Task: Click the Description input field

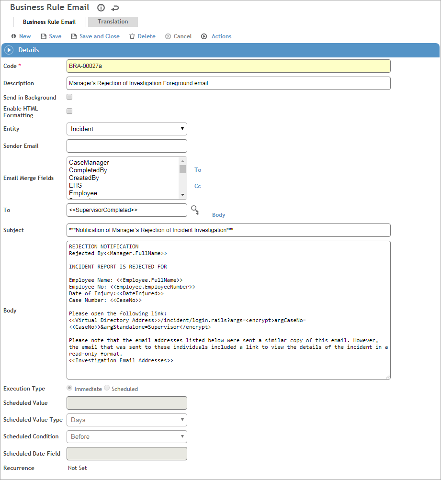Action: coord(228,83)
